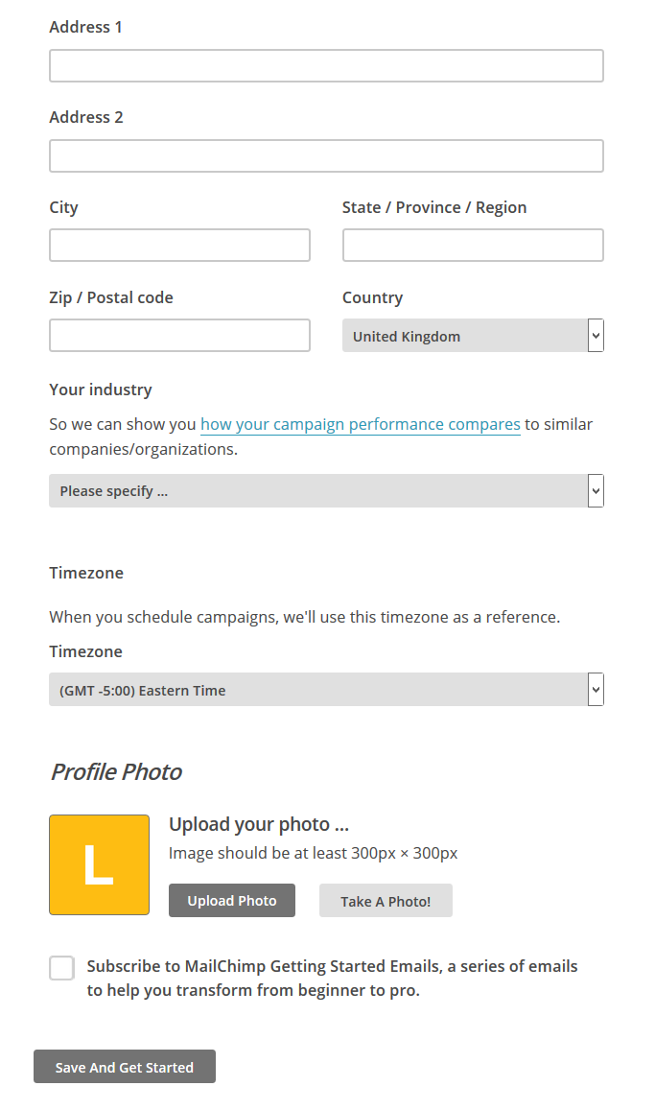Image resolution: width=655 pixels, height=1110 pixels.
Task: Click the Address 1 text field
Action: (x=326, y=66)
